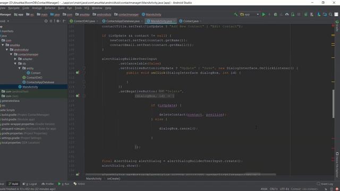
Task: Open the Analyze menu
Action: coord(37,8)
